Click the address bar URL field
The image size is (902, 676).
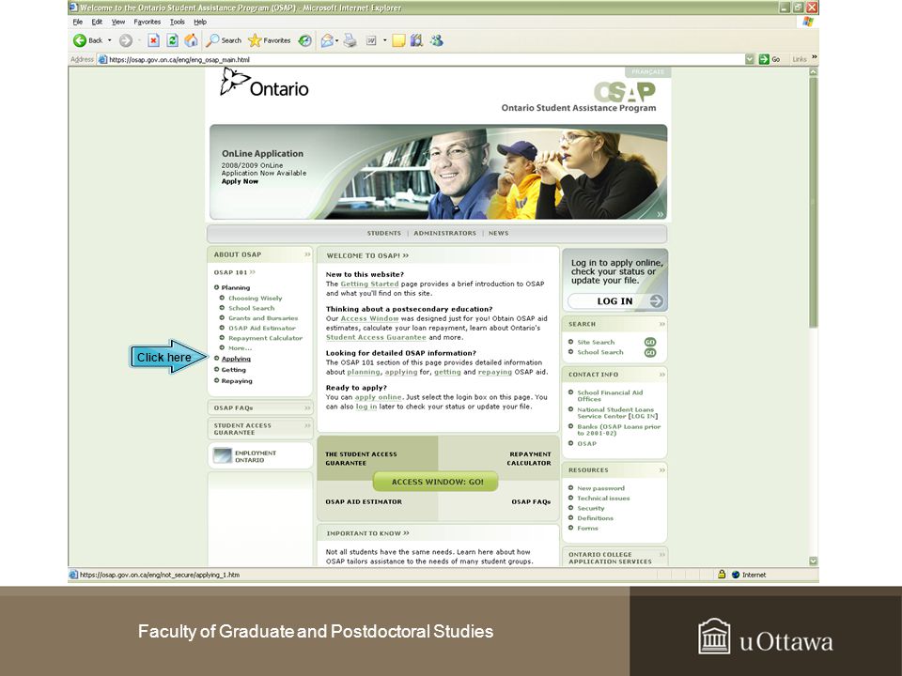coord(425,59)
